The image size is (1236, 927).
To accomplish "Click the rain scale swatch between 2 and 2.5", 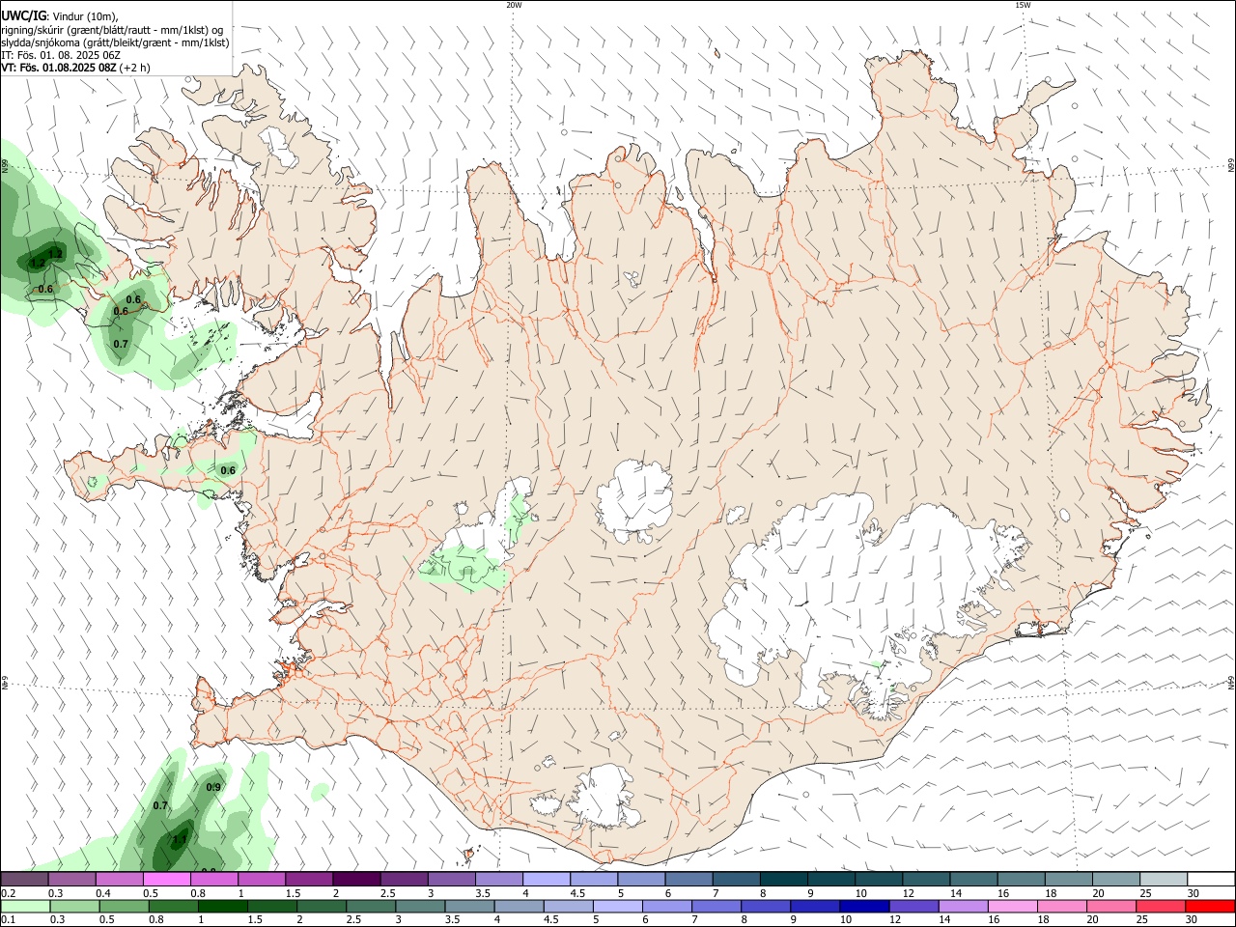I will [x=322, y=906].
